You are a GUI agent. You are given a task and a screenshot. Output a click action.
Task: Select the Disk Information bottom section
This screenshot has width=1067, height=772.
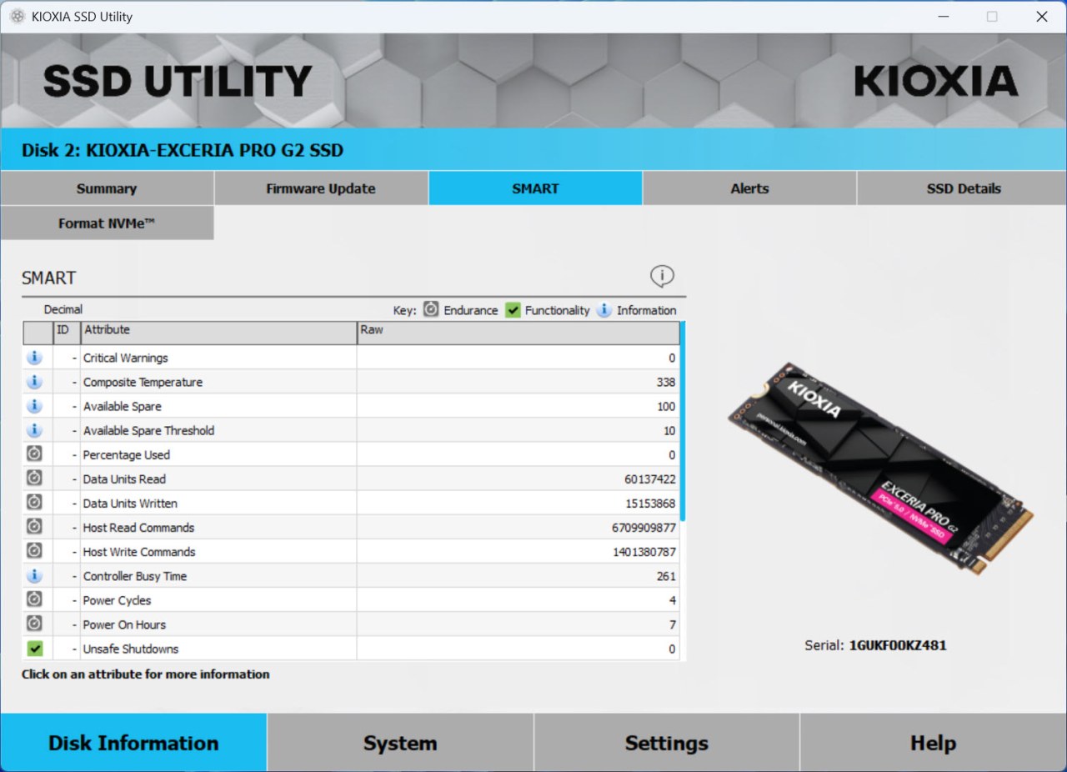point(133,743)
